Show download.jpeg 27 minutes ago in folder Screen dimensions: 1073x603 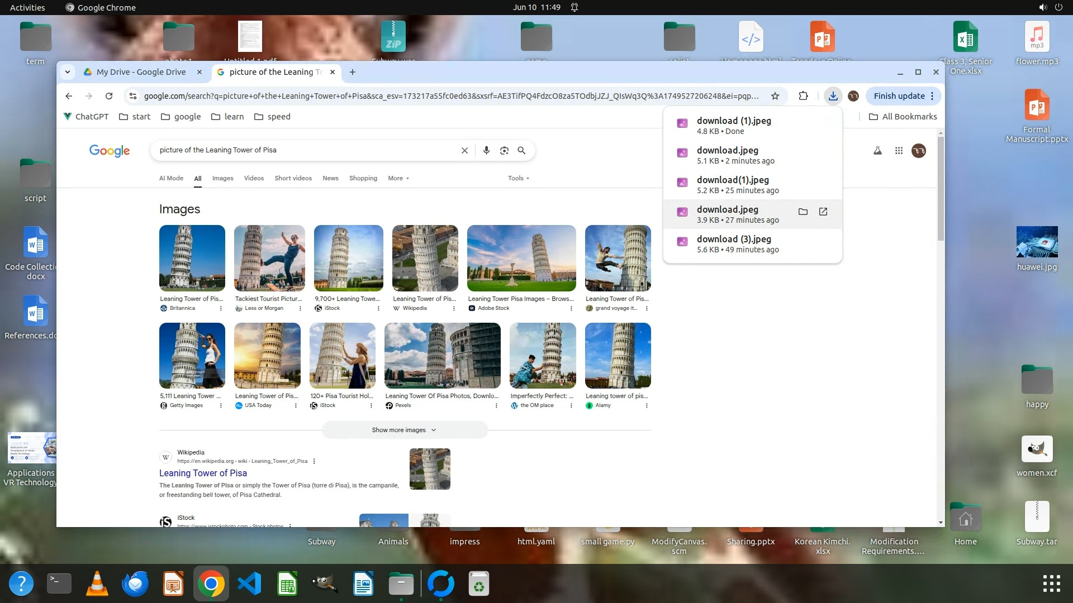(803, 212)
